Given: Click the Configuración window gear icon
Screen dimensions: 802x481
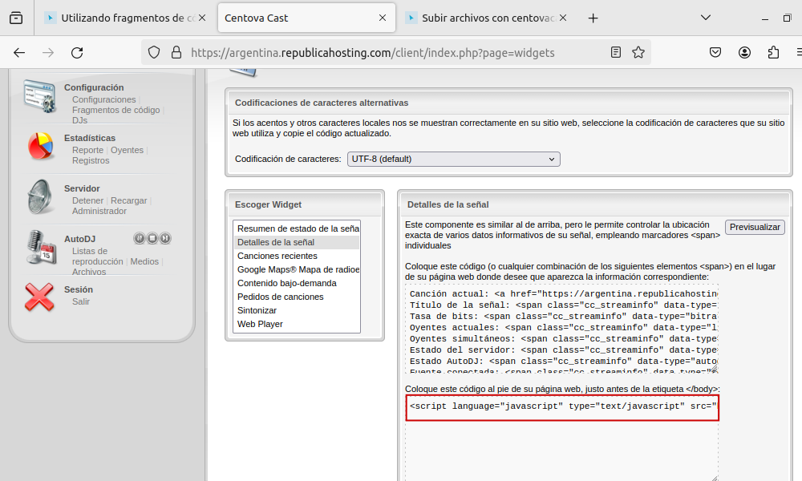Looking at the screenshot, I should 39,96.
